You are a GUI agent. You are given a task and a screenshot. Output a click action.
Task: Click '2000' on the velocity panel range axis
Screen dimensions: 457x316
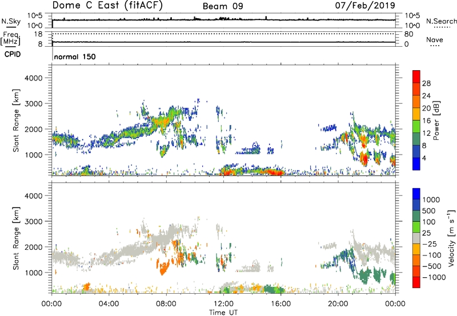pos(34,247)
